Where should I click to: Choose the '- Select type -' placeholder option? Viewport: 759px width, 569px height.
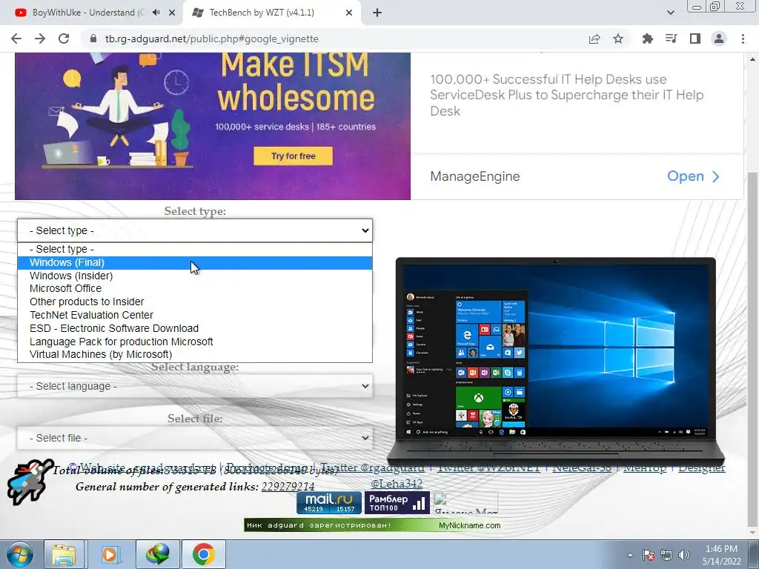[195, 249]
